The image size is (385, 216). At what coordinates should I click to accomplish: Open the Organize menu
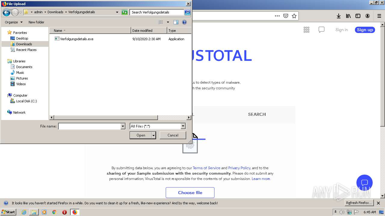coord(14,22)
